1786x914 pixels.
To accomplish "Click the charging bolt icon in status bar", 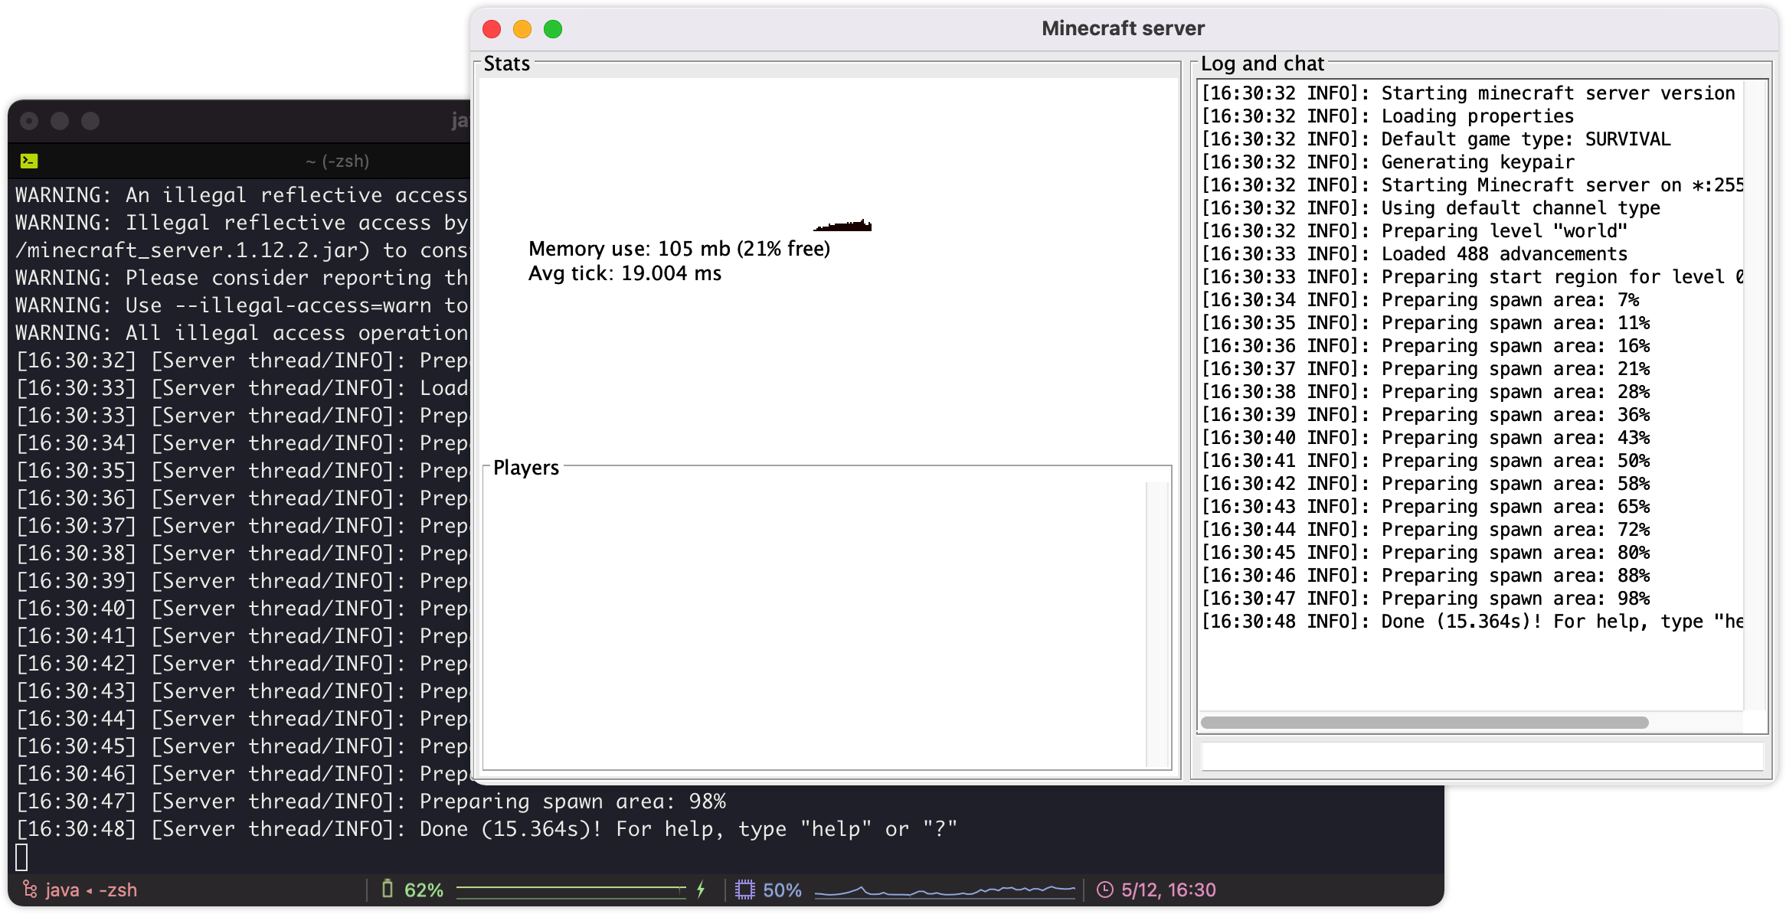I will tap(701, 890).
